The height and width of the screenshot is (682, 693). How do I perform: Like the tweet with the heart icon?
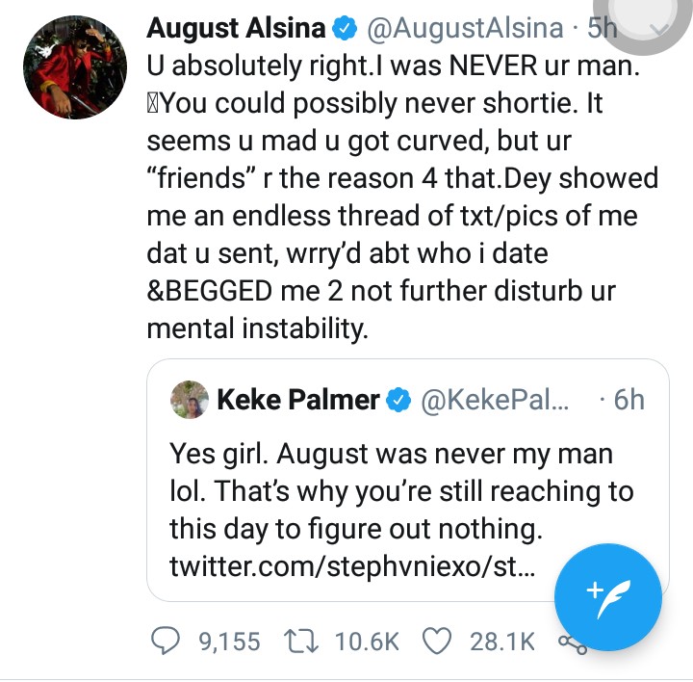click(437, 641)
